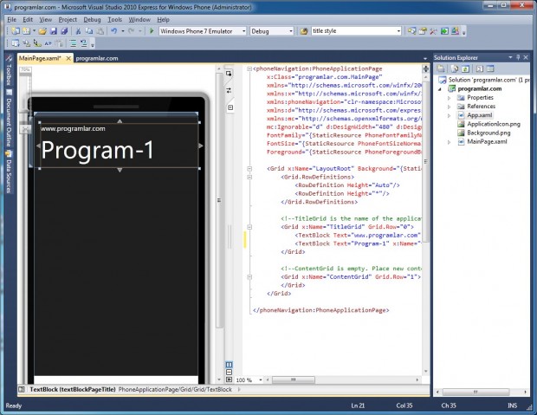Click the designer zoom slider handle
537x415 pixels.
pos(25,110)
